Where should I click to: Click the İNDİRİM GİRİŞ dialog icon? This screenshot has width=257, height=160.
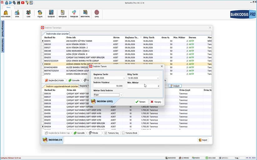93,101
